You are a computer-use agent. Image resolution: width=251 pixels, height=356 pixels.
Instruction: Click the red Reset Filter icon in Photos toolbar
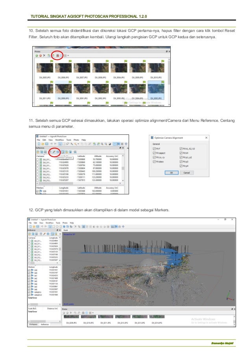click(57, 56)
